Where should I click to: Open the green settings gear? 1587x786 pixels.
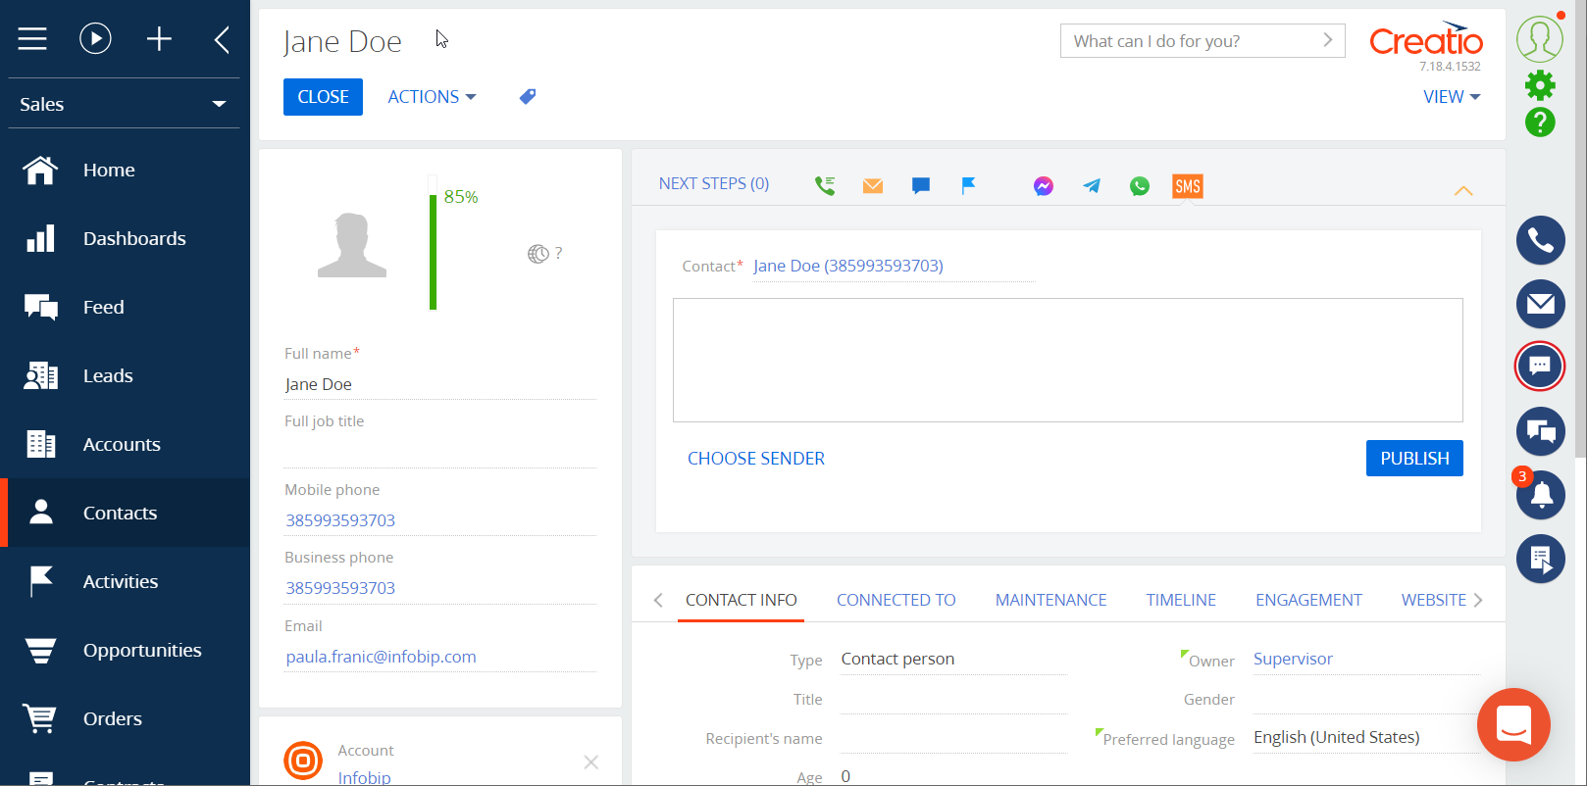(1540, 85)
